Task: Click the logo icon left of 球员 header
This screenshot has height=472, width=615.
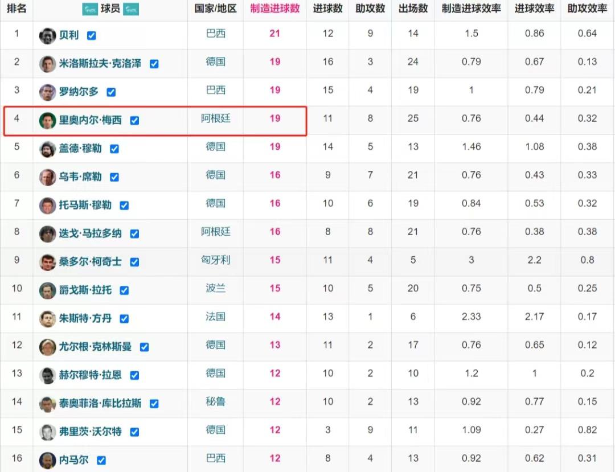Action: 90,9
